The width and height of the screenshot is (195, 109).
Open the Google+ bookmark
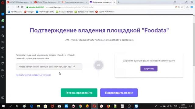(29, 12)
